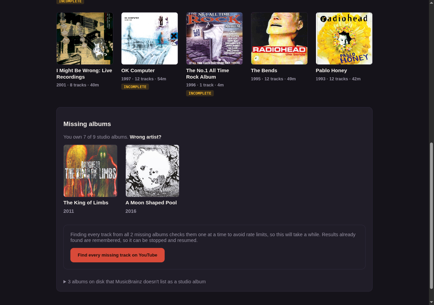The height and width of the screenshot is (305, 434).
Task: Follow the 'Wrong artist?' link
Action: [x=145, y=137]
